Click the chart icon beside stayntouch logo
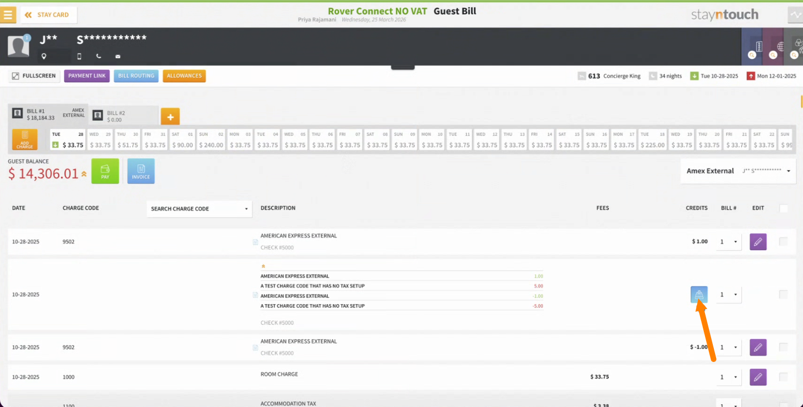Screen dimensions: 803x407 click(796, 15)
